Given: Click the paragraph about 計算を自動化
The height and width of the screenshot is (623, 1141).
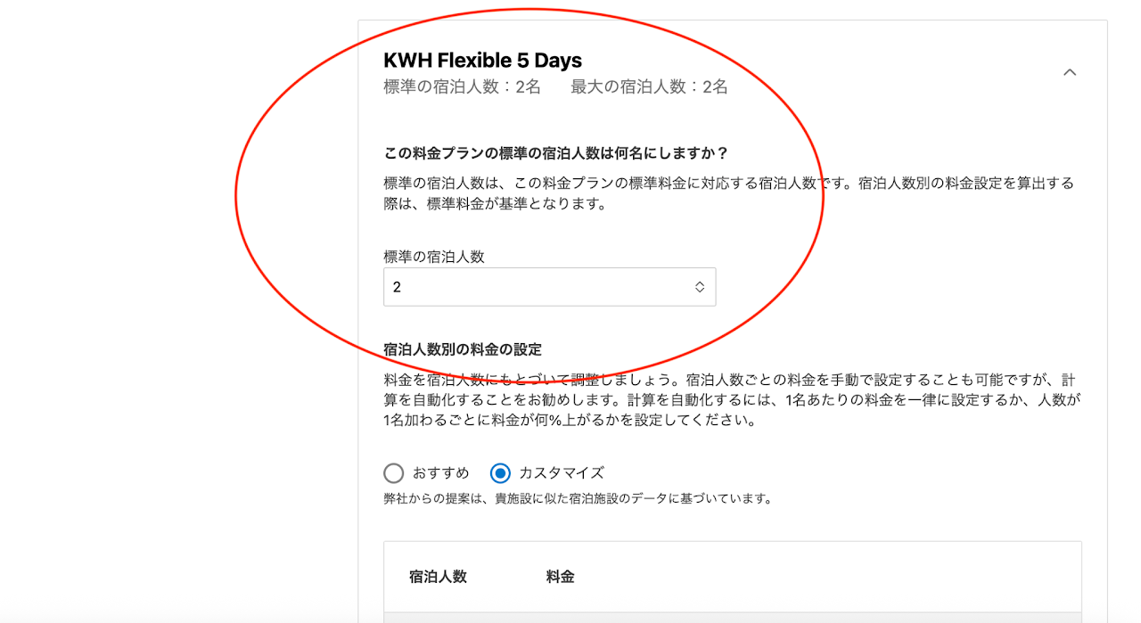Looking at the screenshot, I should [732, 399].
